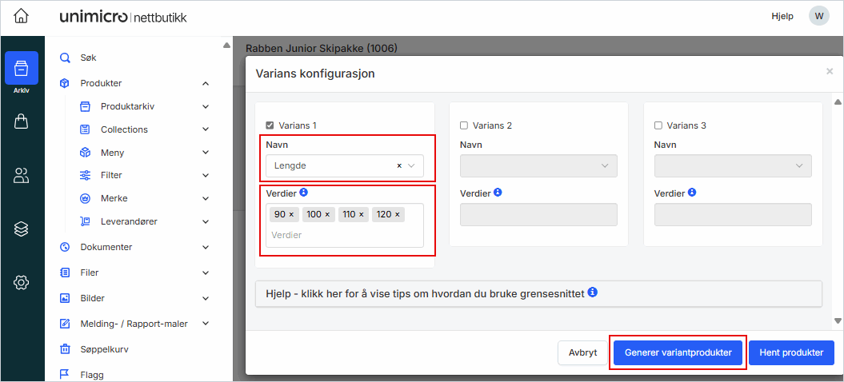Click the info icon beside Varians 1 Verdier
Image resolution: width=844 pixels, height=382 pixels.
click(303, 193)
